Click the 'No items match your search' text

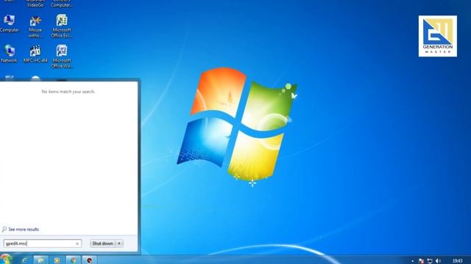[68, 92]
